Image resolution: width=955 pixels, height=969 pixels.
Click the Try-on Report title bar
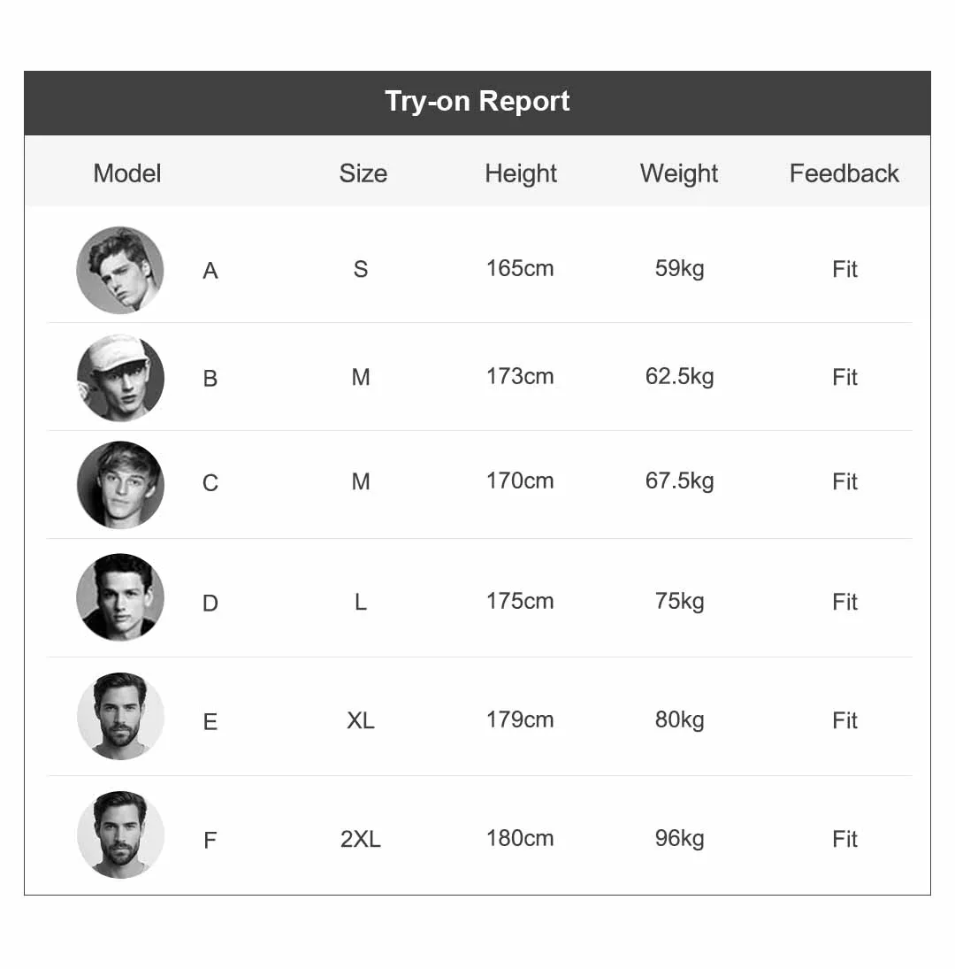pos(477,103)
